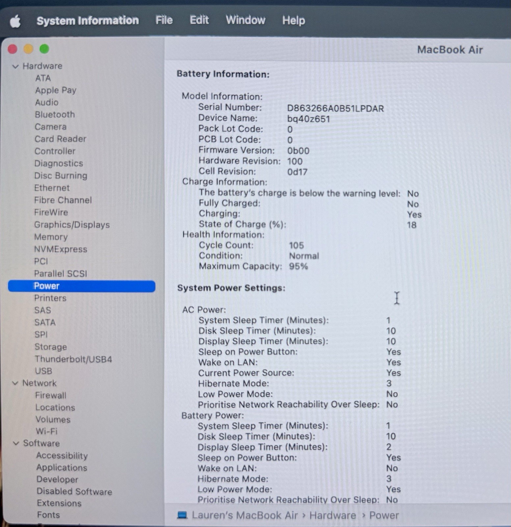
Task: Select PCI in the sidebar
Action: (41, 261)
